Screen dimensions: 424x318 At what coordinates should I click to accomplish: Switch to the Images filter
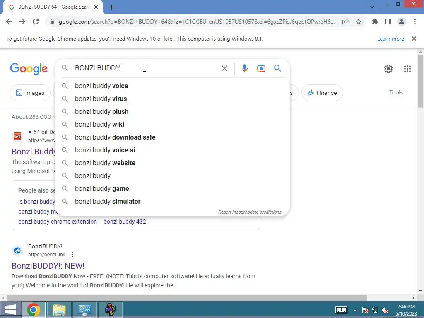click(30, 93)
